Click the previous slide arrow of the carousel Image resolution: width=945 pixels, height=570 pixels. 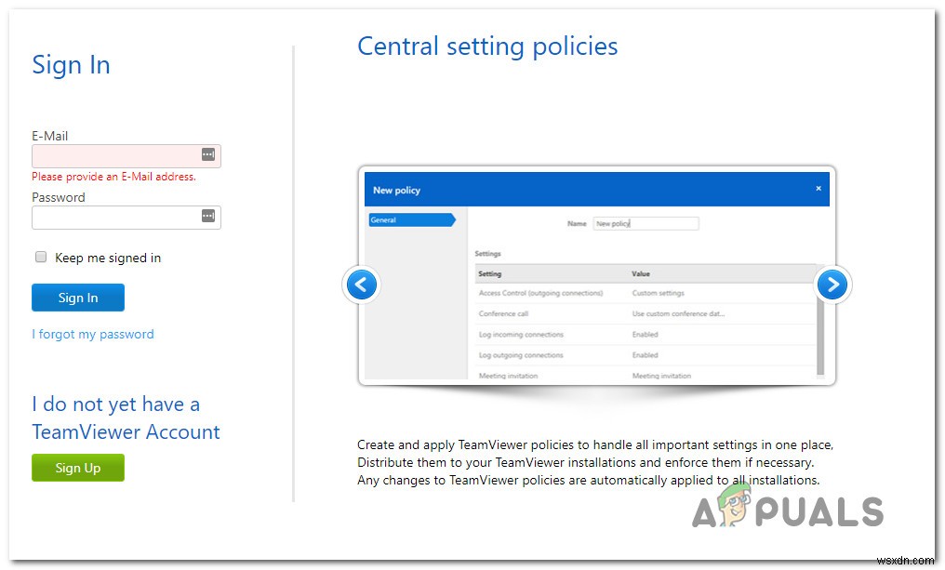click(x=361, y=285)
